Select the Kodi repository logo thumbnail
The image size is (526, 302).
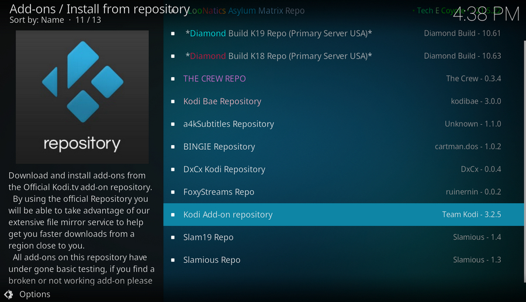point(82,97)
